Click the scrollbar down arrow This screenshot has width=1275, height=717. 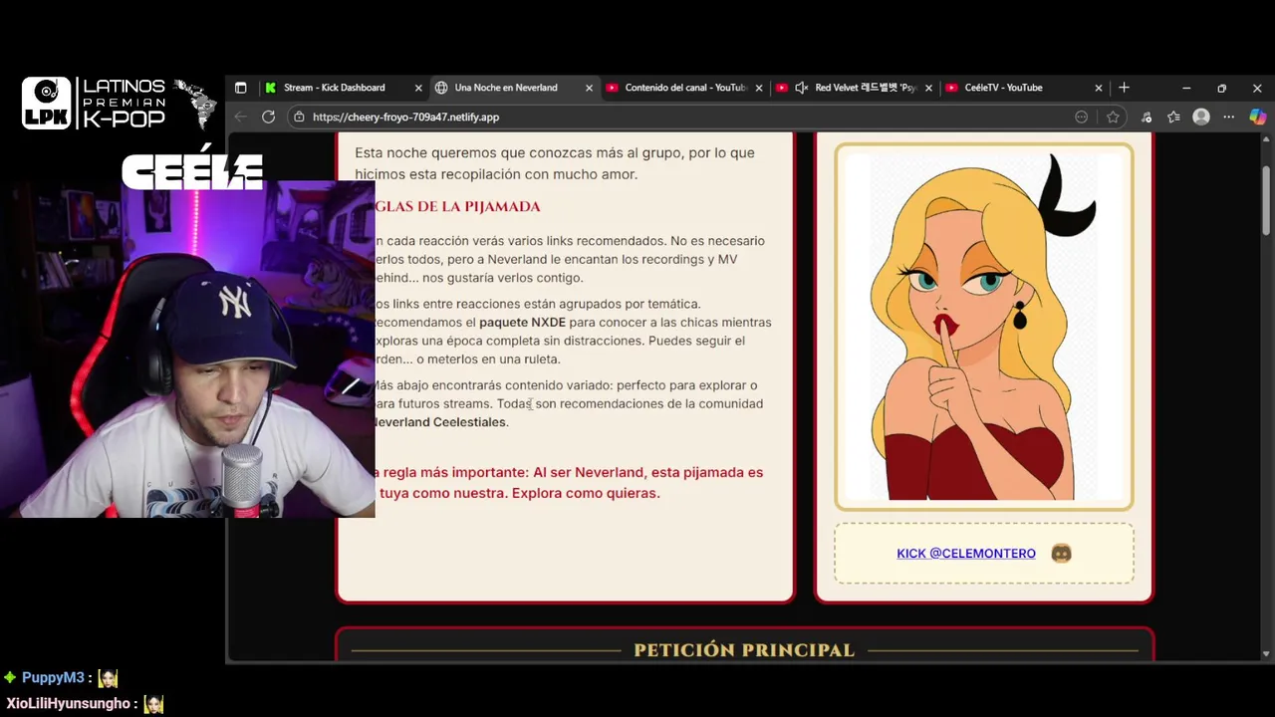coord(1266,654)
